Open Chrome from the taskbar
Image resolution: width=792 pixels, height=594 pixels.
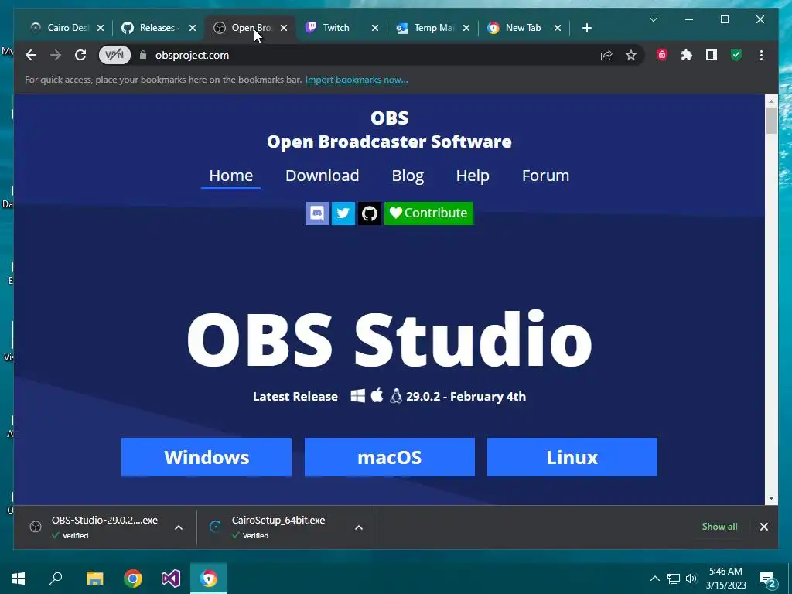tap(133, 579)
